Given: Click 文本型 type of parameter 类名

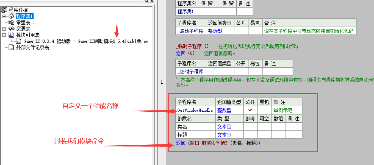Looking at the screenshot, I should click(x=229, y=127).
